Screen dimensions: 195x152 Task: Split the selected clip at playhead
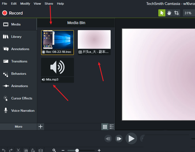point(41,150)
